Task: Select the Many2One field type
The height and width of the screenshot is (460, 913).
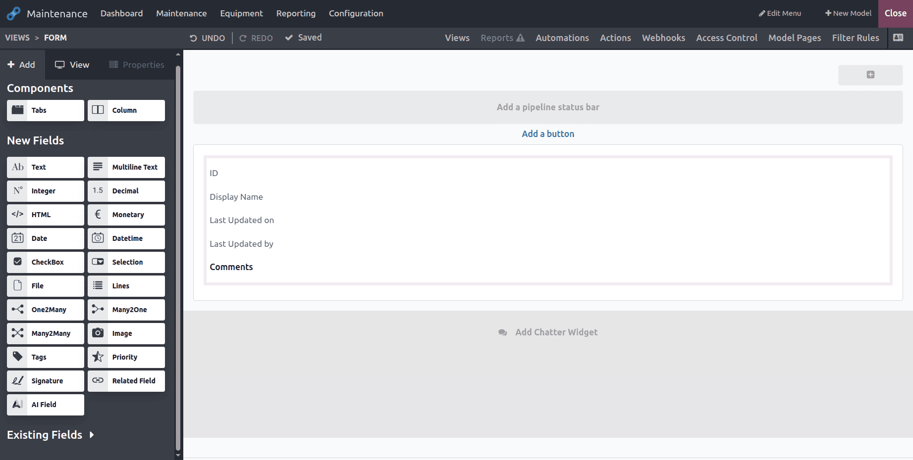Action: tap(126, 310)
